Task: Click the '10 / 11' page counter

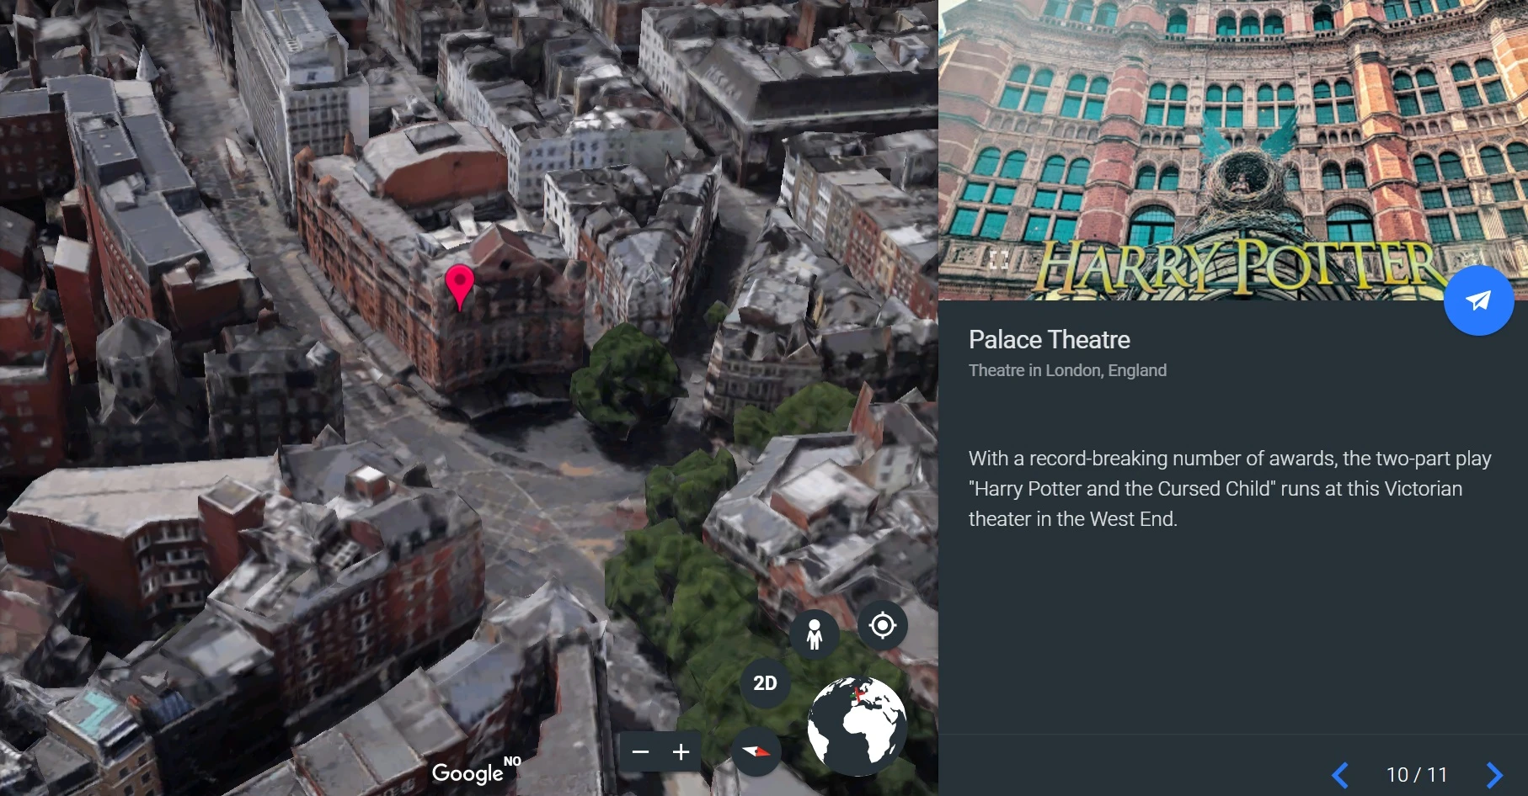Action: pyautogui.click(x=1417, y=775)
